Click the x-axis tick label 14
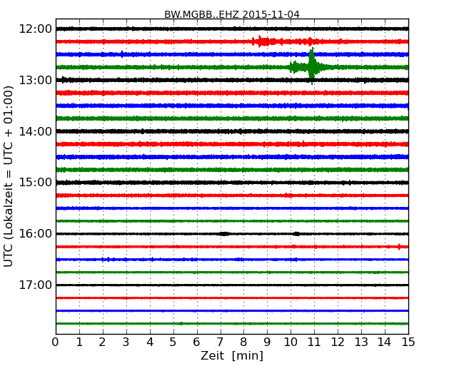The image size is (464, 371). 385,342
